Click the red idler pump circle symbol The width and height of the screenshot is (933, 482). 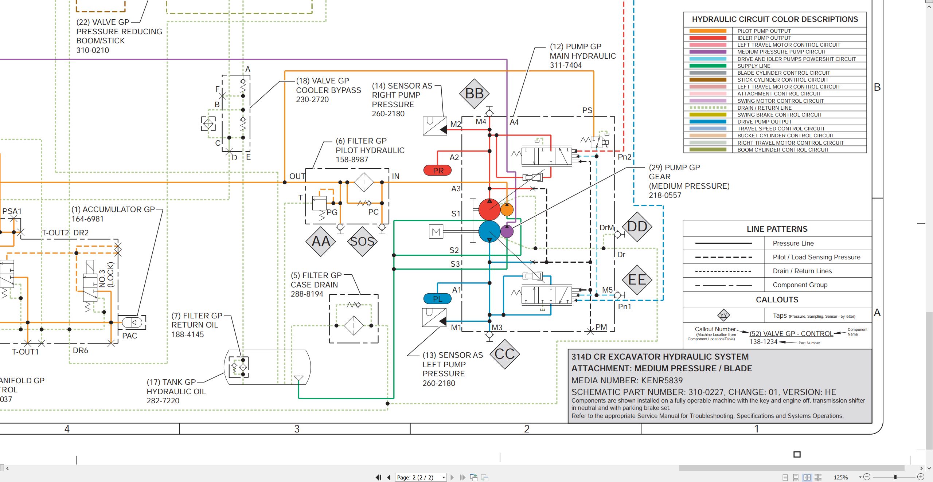coord(489,209)
